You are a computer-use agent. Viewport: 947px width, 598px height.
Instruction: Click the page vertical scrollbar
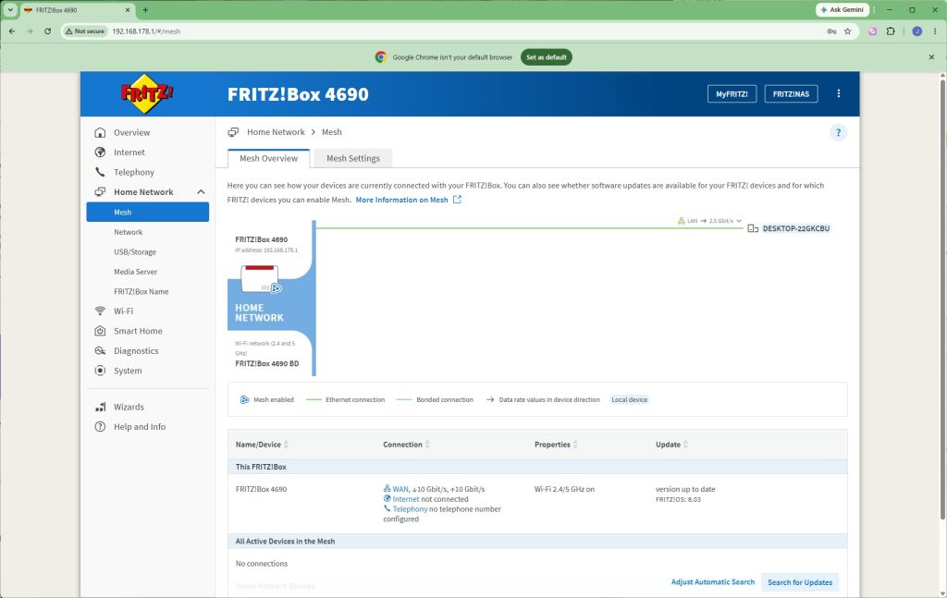pyautogui.click(x=942, y=299)
